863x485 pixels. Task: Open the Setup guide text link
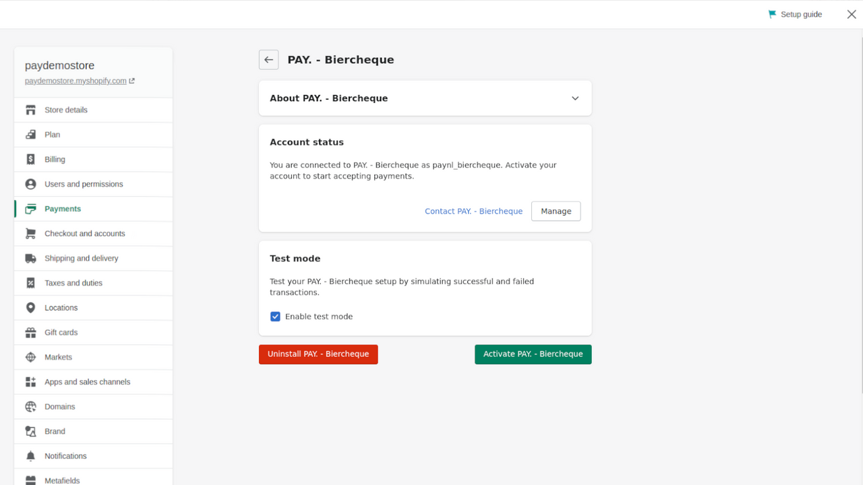801,14
